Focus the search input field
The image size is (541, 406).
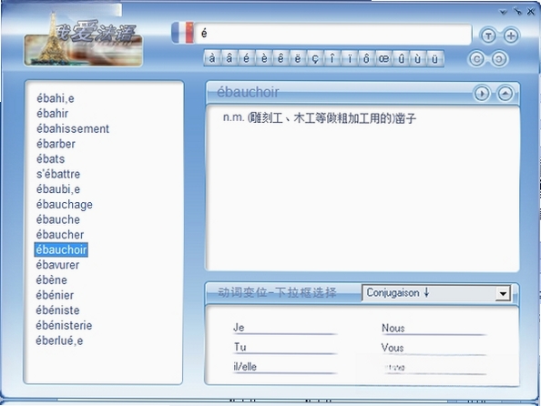click(x=333, y=34)
